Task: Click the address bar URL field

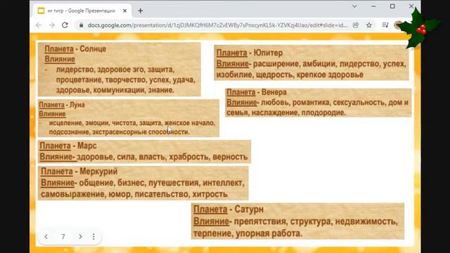Action: click(217, 25)
